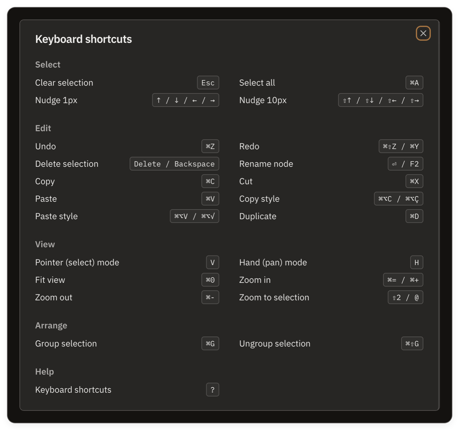Click the Esc key badge

[x=208, y=83]
